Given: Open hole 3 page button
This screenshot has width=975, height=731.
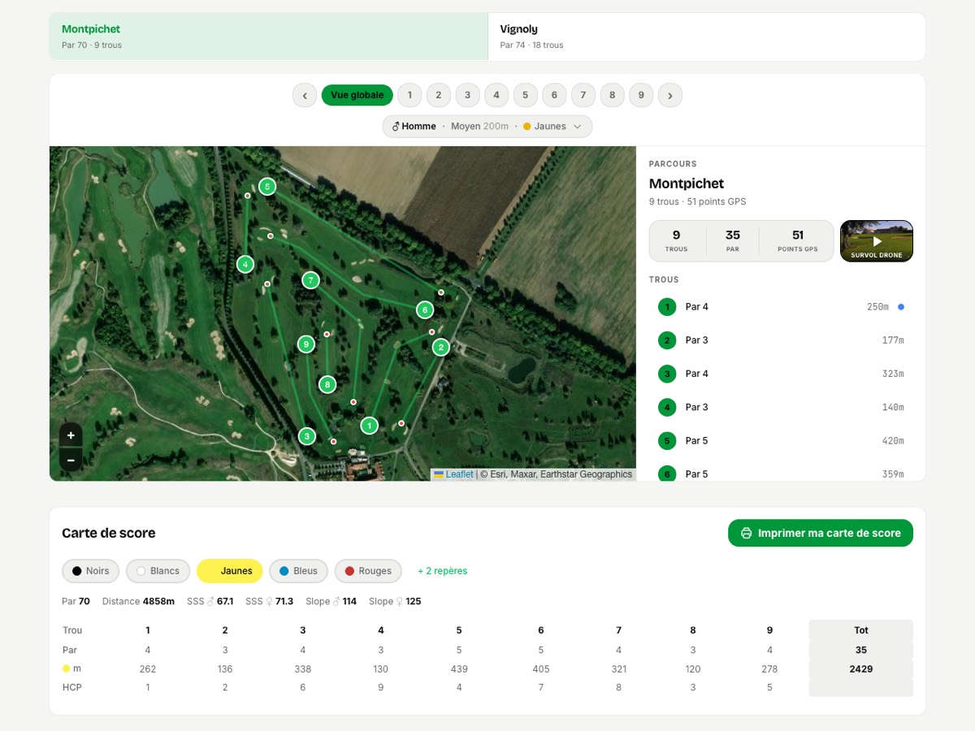Looking at the screenshot, I should coord(467,95).
